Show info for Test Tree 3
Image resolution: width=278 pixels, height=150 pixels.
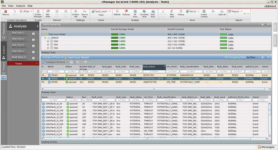click(x=33, y=46)
